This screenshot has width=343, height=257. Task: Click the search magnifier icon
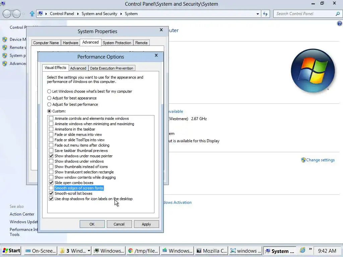coord(338,14)
